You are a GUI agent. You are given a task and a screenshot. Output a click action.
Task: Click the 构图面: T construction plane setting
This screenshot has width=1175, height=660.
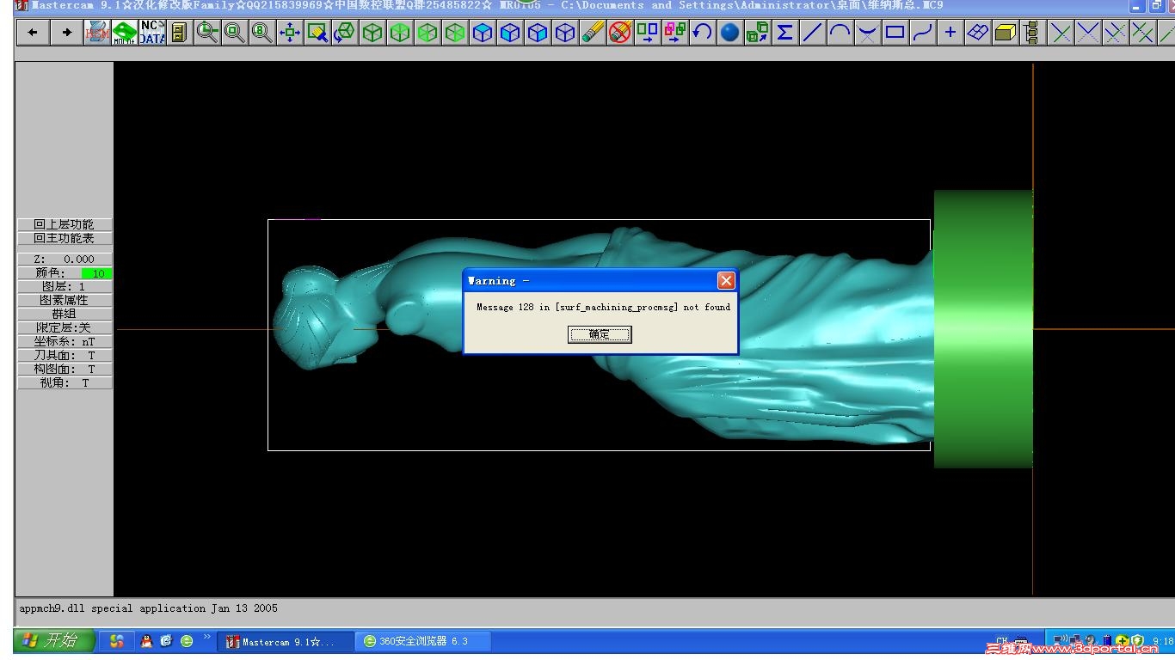point(65,369)
